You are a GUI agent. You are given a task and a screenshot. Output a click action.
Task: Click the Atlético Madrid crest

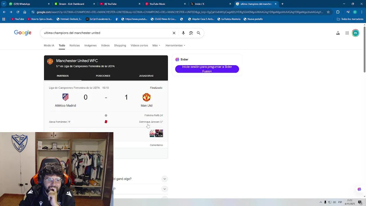point(65,97)
